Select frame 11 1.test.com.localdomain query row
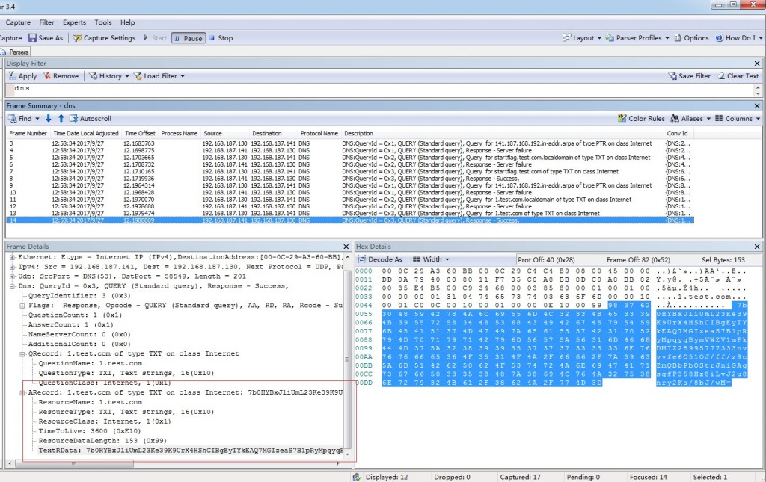The image size is (766, 482). click(350, 200)
